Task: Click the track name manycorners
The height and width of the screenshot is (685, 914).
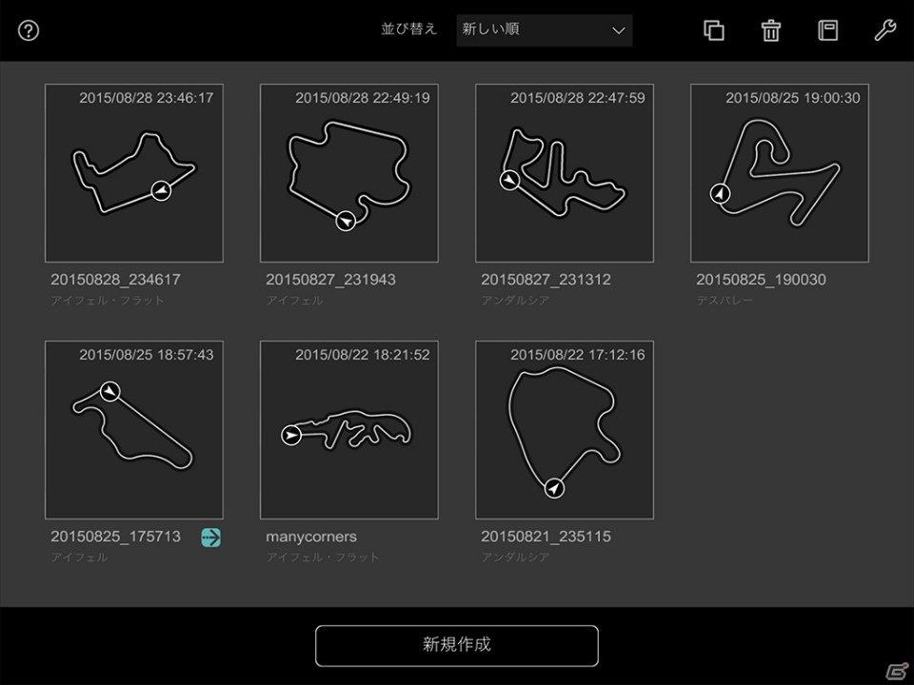Action: tap(311, 537)
